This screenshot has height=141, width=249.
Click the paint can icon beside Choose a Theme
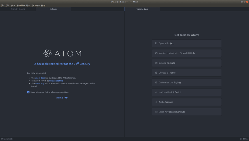(156, 73)
